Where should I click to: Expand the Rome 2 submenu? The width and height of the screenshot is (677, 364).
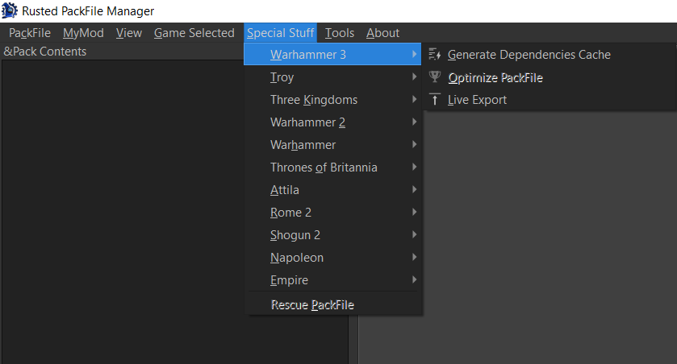pos(332,213)
